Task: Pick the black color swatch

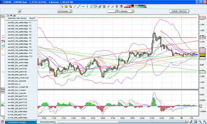Action: (133, 6)
